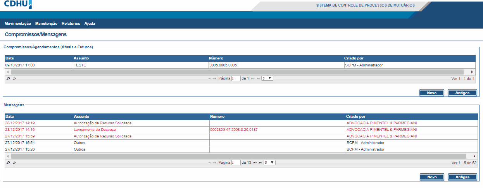
Task: Click page number field in Compromissos pager
Action: point(236,78)
